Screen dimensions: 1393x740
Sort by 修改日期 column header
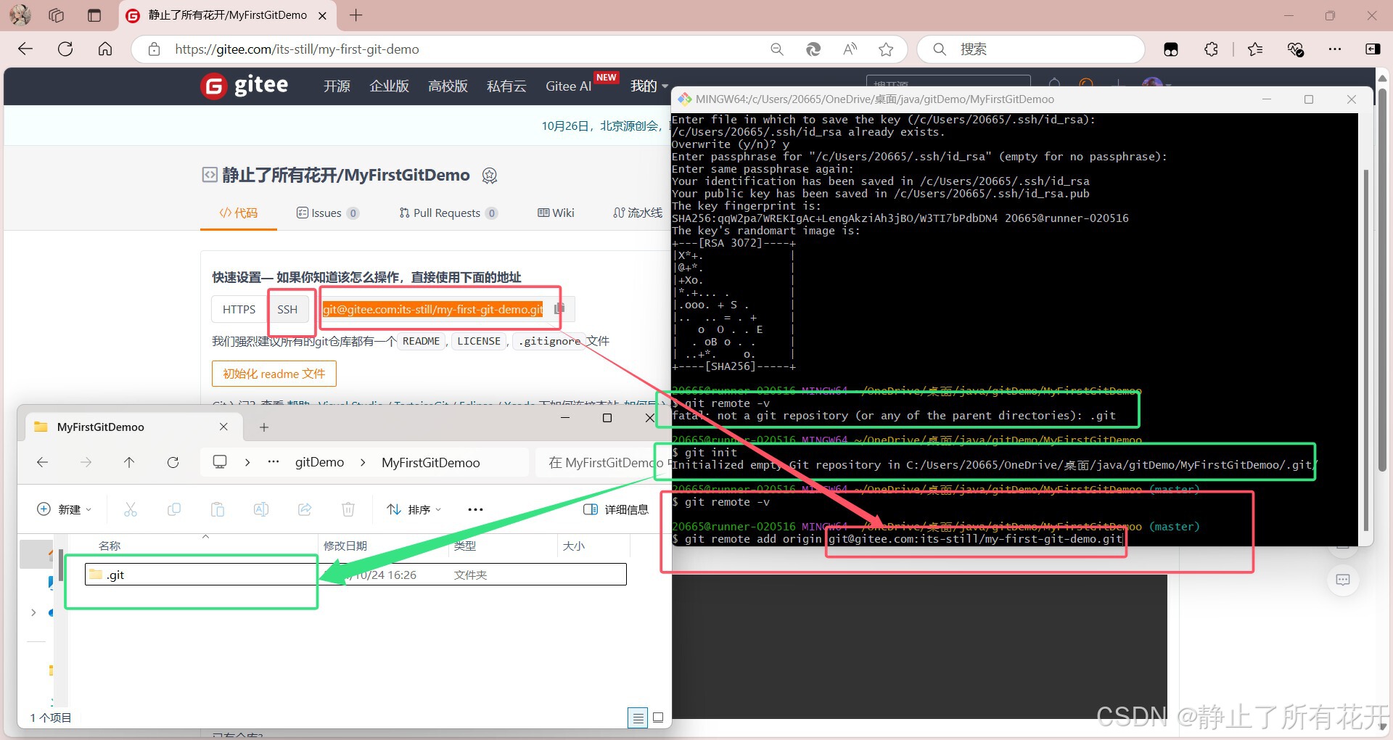[345, 546]
